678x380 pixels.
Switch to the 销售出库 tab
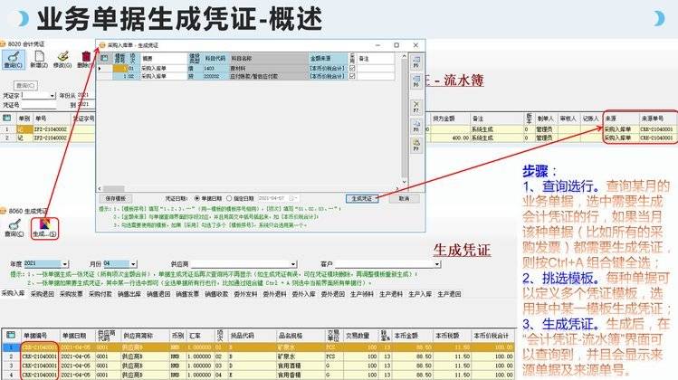pos(132,293)
